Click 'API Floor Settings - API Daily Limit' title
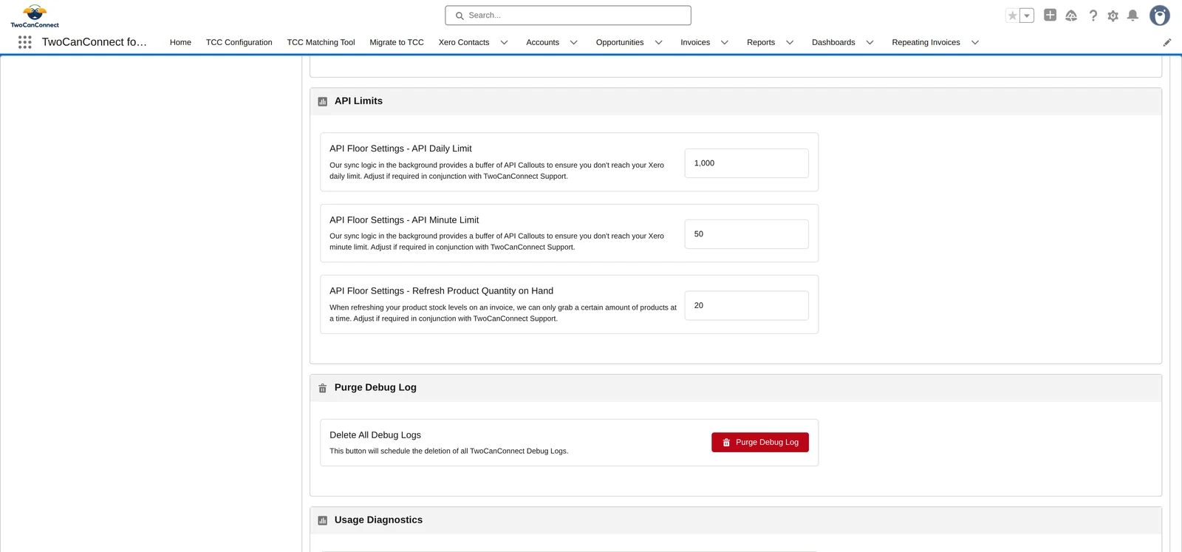Screen dimensions: 1182x552 pos(400,149)
